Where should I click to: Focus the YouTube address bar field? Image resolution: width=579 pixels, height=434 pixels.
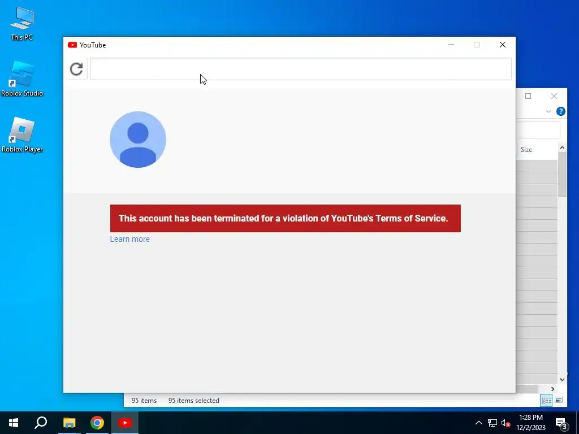coord(301,69)
